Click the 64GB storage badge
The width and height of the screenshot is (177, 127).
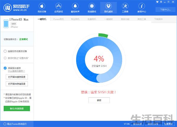click(x=14, y=24)
